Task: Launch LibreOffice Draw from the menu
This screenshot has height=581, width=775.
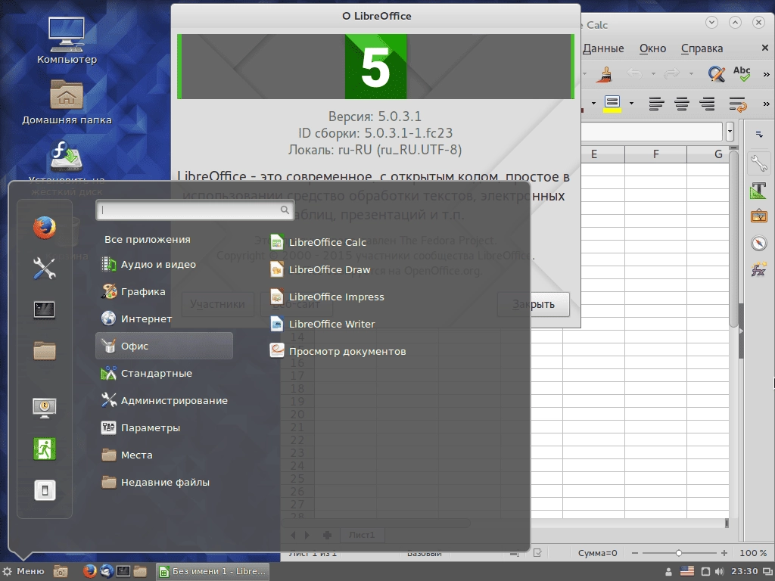Action: [x=320, y=270]
